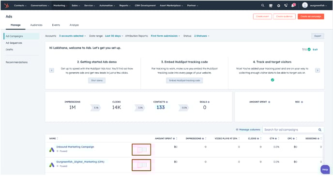Switch to the Analyze tab

74,25
